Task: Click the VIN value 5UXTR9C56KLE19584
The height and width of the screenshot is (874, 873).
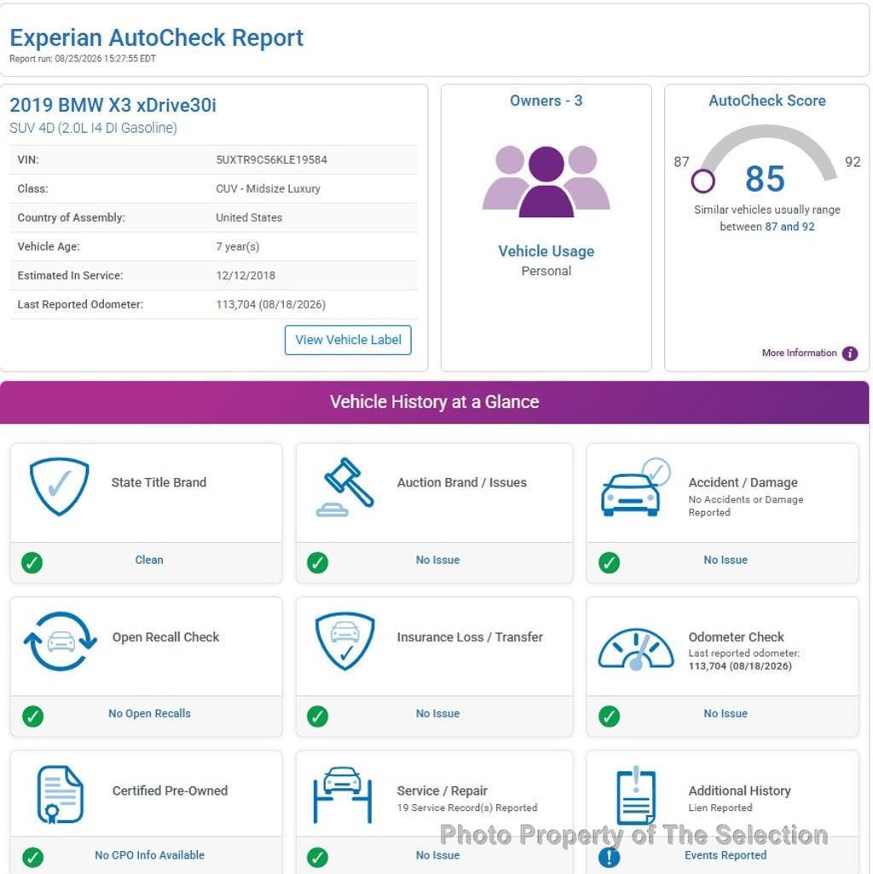Action: (272, 160)
